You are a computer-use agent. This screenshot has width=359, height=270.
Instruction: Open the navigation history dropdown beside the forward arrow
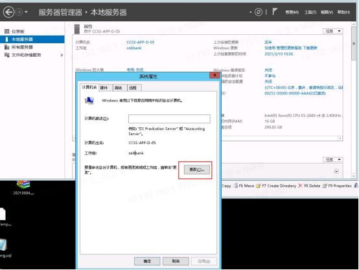click(x=26, y=12)
